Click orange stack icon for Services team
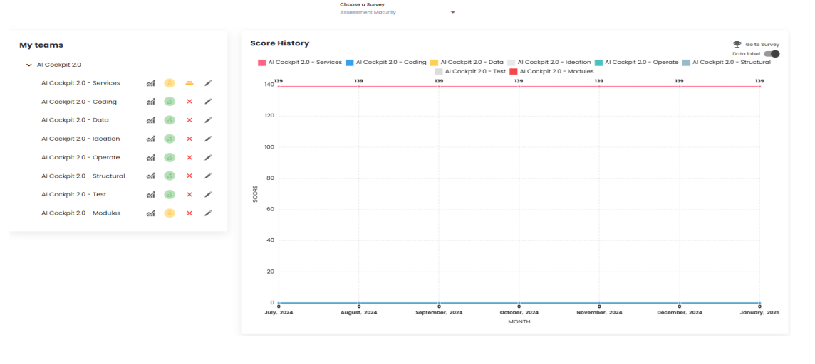This screenshot has height=364, width=815. [x=190, y=83]
